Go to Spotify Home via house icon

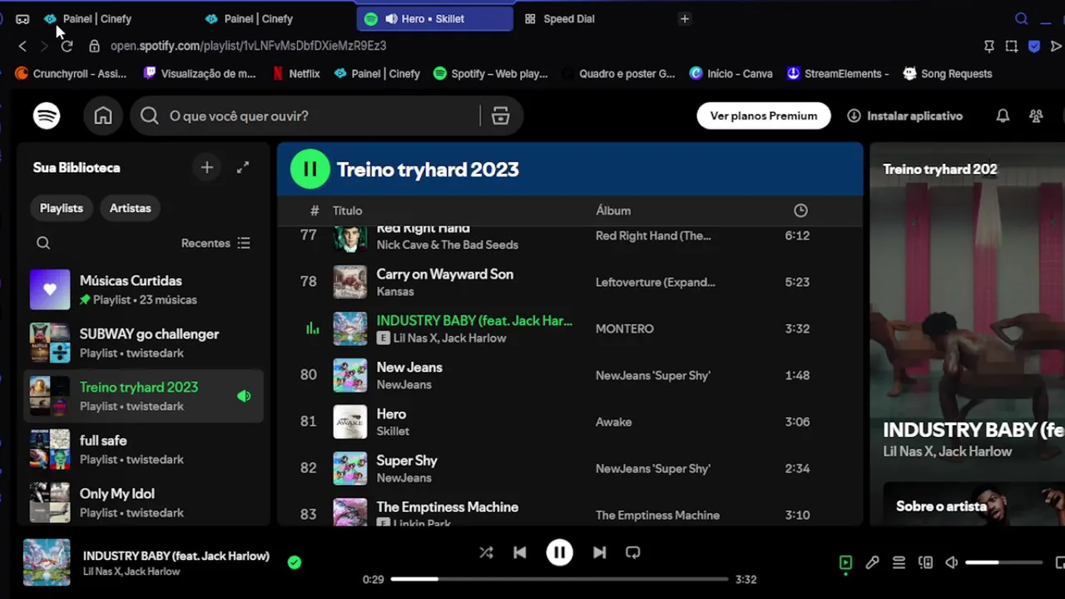[x=103, y=116]
